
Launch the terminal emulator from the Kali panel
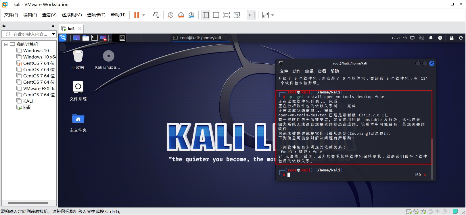[95, 38]
